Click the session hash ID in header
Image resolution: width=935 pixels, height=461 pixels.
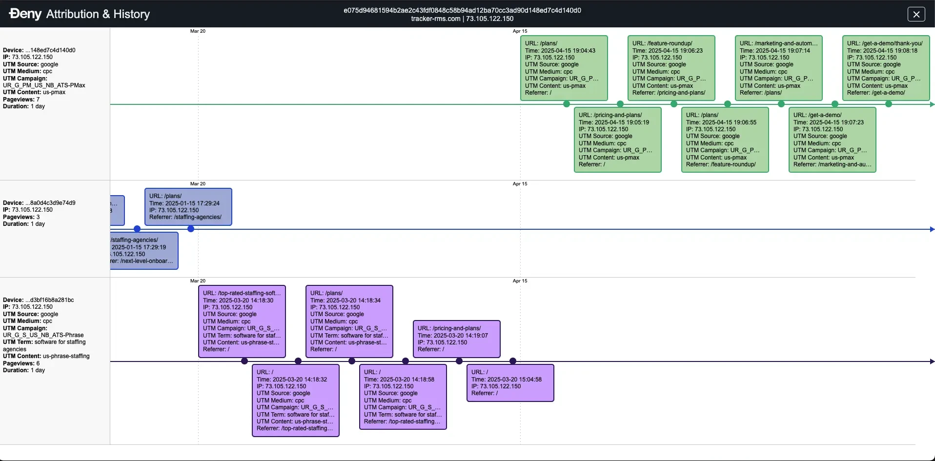(x=462, y=10)
